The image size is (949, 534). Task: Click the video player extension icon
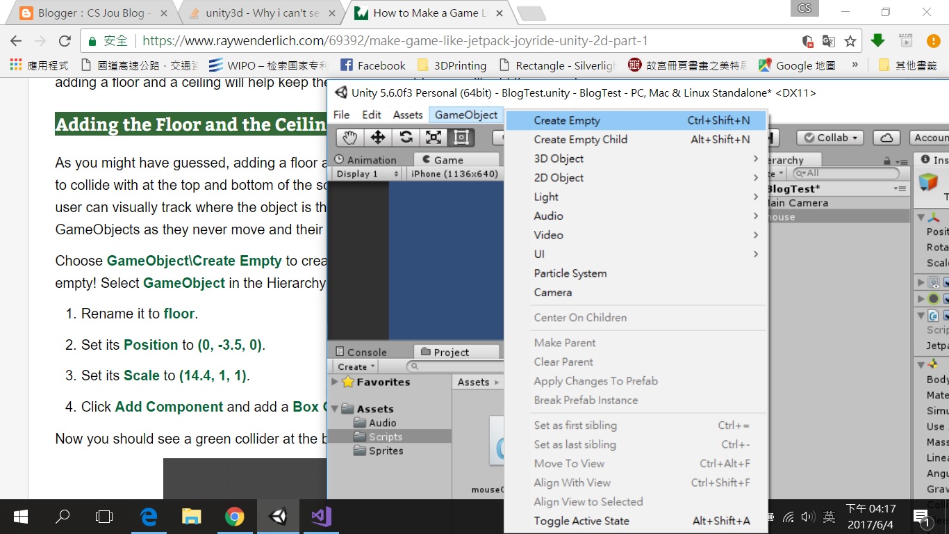click(905, 40)
